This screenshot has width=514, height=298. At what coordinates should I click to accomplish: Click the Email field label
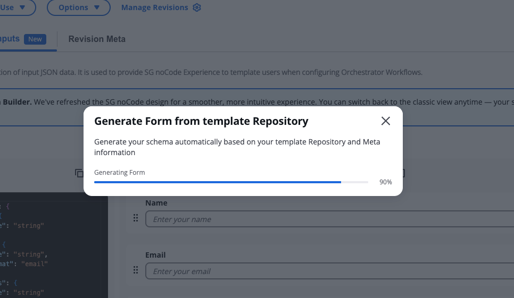point(155,255)
